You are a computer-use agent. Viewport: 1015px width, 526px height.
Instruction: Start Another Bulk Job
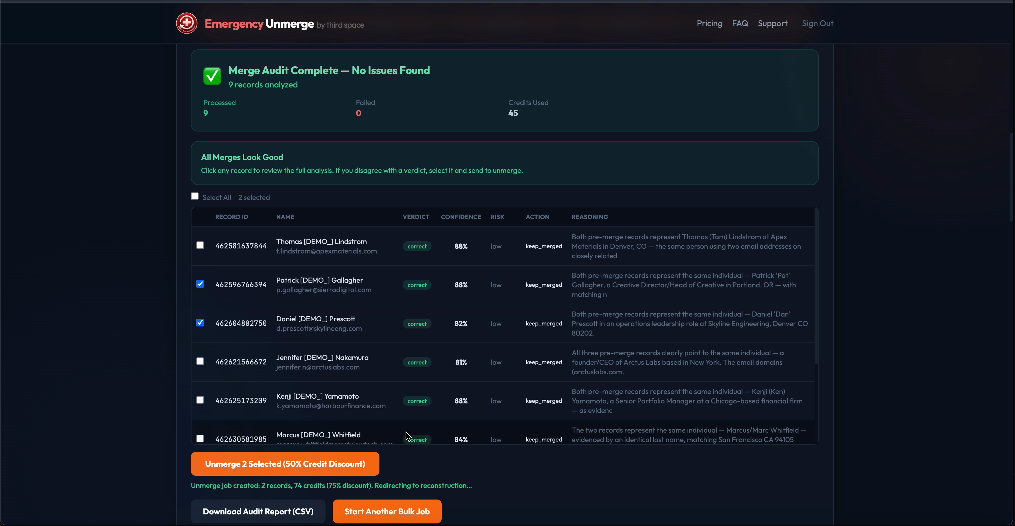tap(387, 511)
